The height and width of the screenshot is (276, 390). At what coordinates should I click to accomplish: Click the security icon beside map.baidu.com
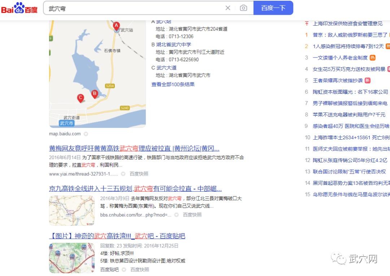tap(86, 134)
